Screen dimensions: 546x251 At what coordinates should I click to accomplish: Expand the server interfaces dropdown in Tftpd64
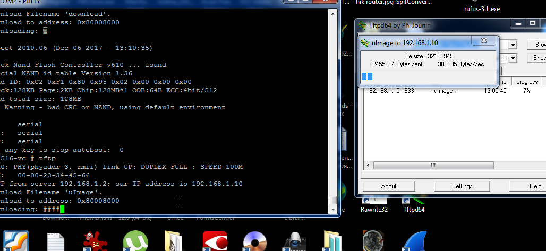(x=513, y=57)
